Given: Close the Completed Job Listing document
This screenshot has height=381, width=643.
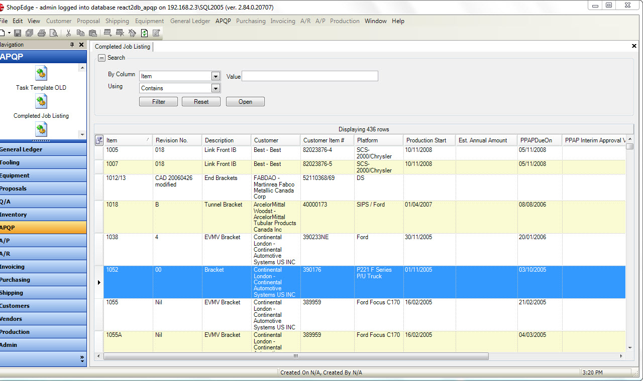Looking at the screenshot, I should (x=634, y=46).
